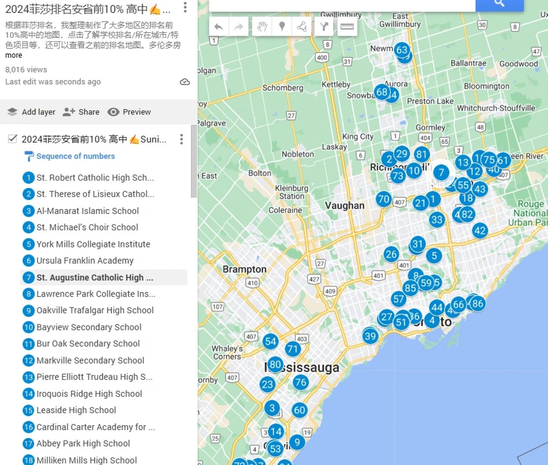Select the hand pan tool
548x465 pixels.
(x=262, y=27)
